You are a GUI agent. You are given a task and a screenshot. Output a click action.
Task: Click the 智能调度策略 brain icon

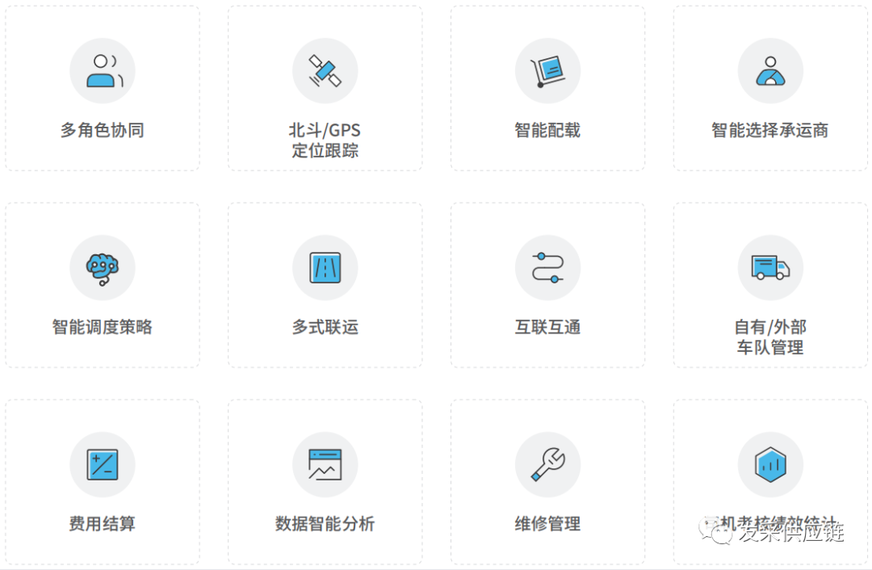coord(103,269)
